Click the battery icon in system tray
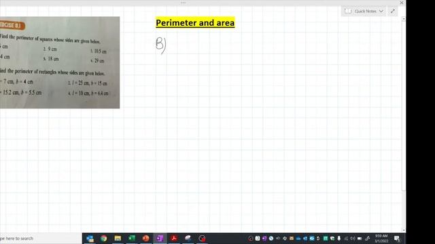 (x=360, y=239)
